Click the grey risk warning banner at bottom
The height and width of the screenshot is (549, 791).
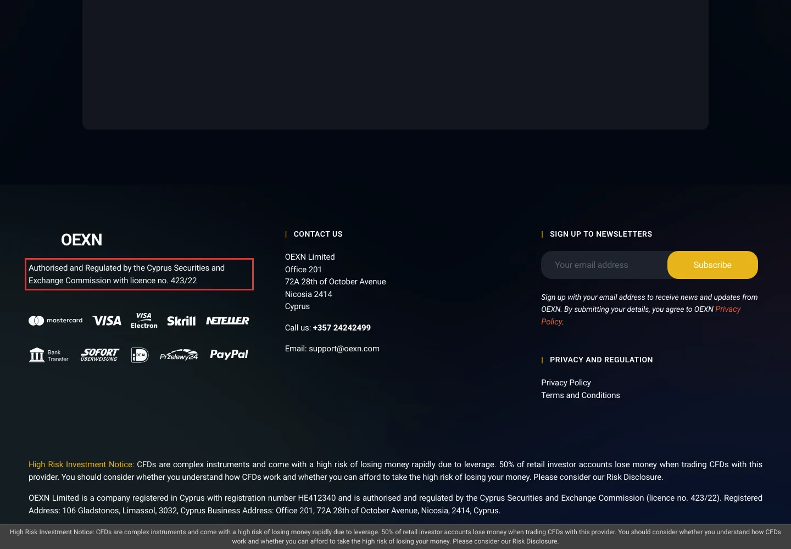[x=396, y=536]
